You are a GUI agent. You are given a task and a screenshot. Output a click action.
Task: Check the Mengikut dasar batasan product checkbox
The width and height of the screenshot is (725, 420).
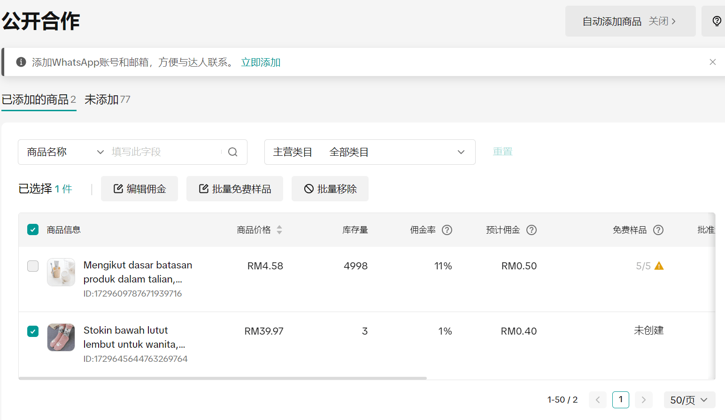click(33, 266)
